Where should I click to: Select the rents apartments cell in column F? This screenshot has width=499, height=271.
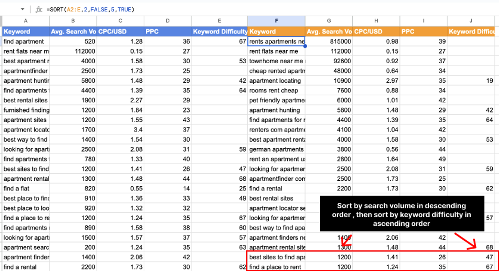276,41
